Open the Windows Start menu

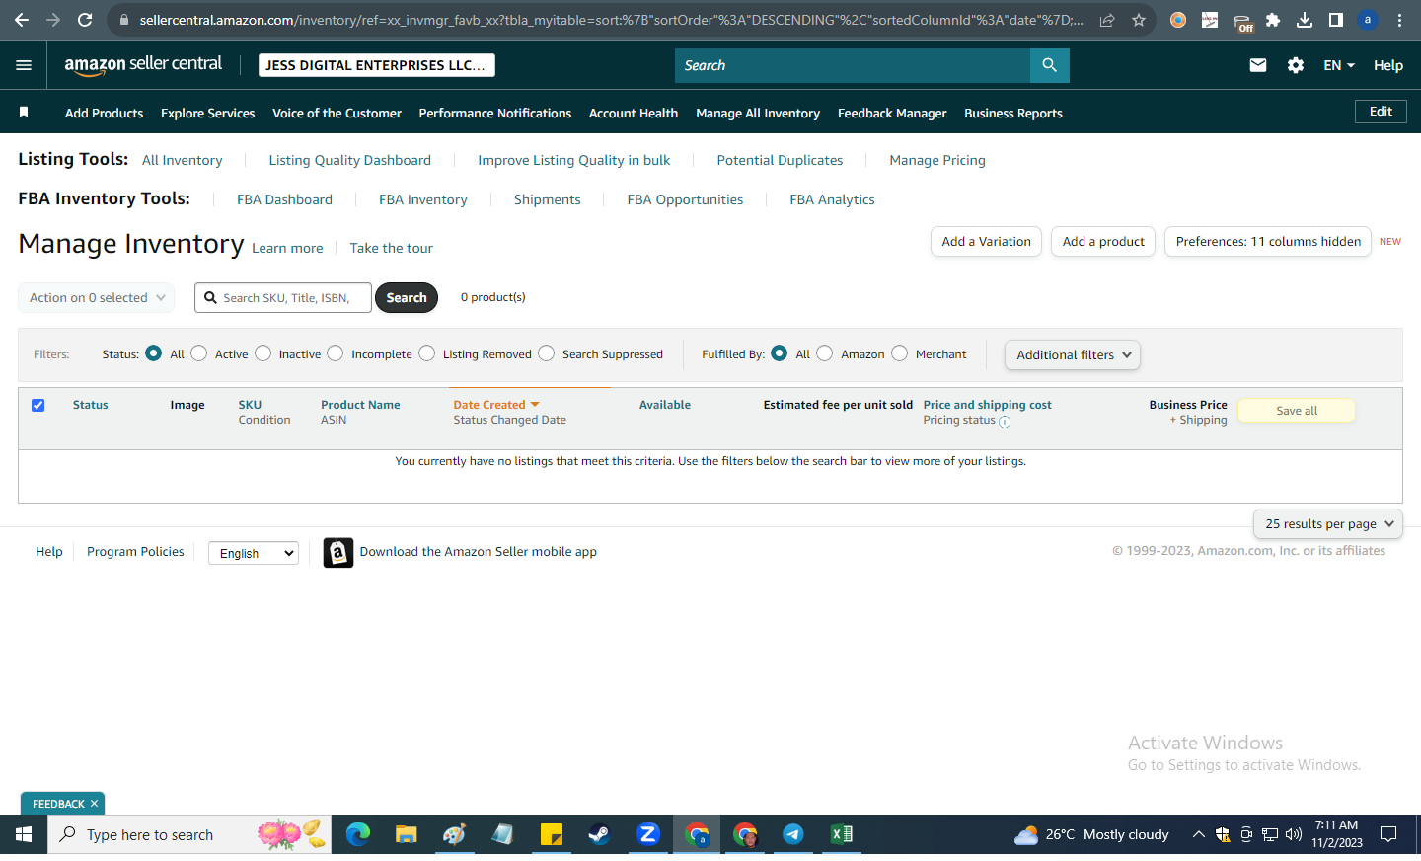(24, 835)
